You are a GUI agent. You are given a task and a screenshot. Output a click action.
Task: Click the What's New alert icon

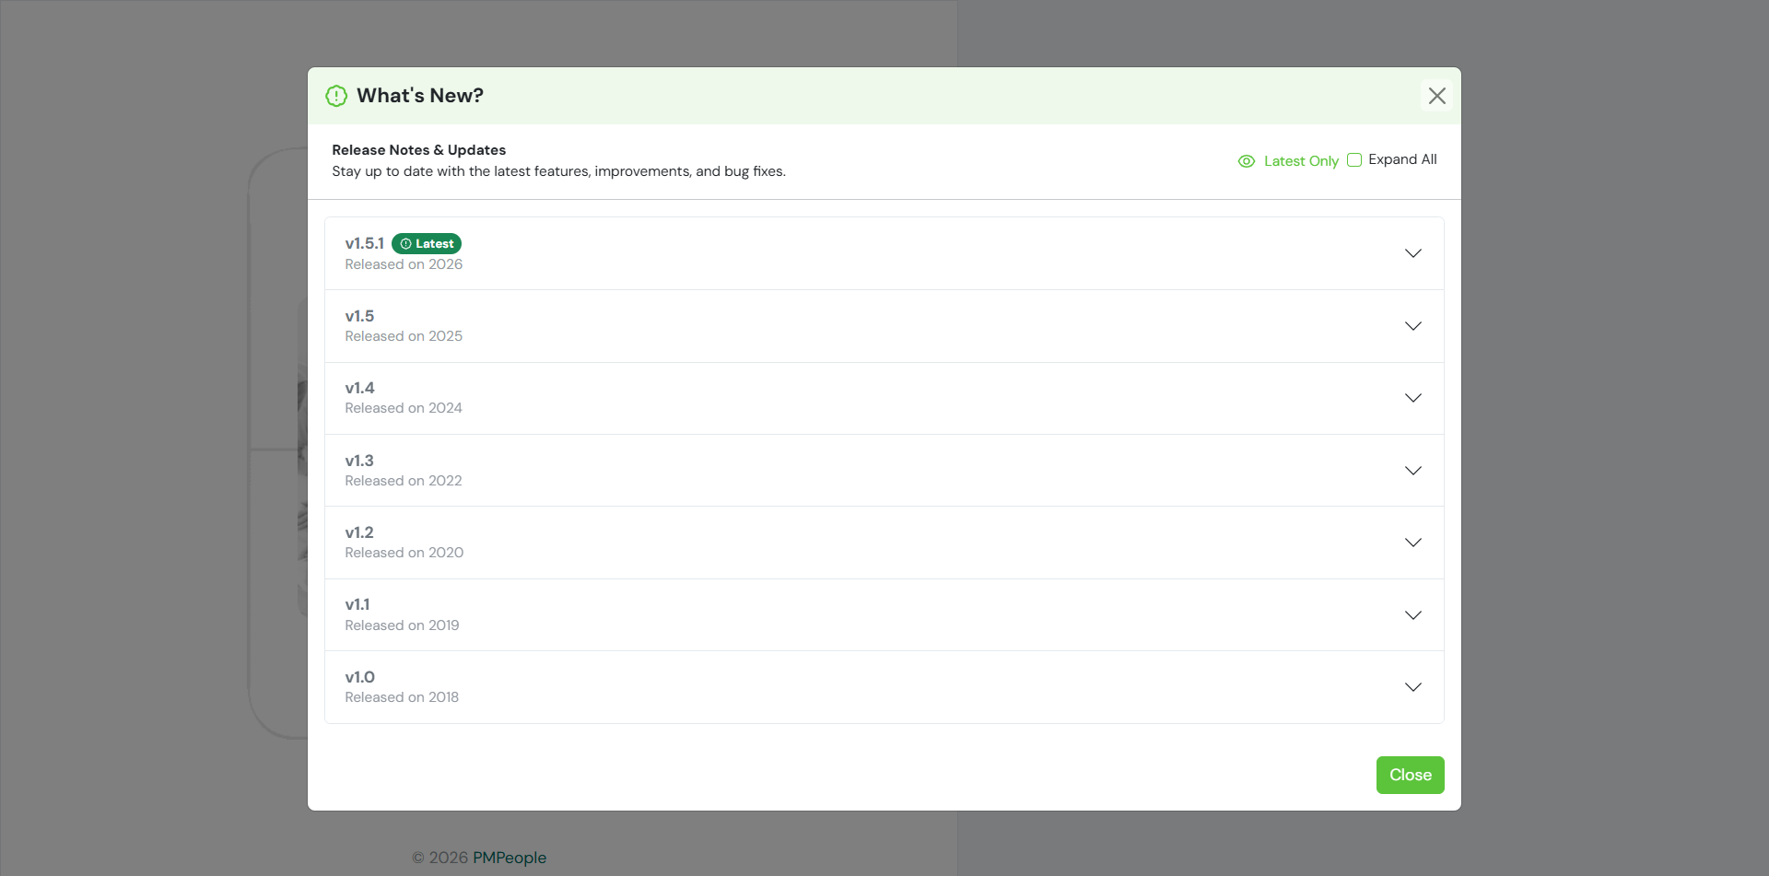click(x=336, y=96)
